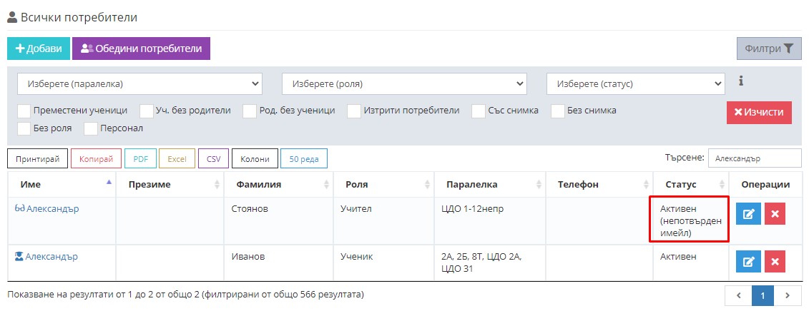This screenshot has height=316, width=809.
Task: Open the Изберете (паралелка) dropdown
Action: pyautogui.click(x=139, y=83)
